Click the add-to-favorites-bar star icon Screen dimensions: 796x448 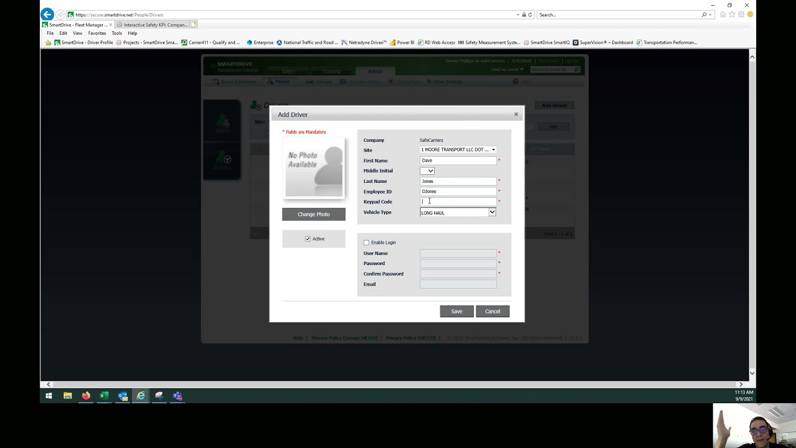click(49, 42)
